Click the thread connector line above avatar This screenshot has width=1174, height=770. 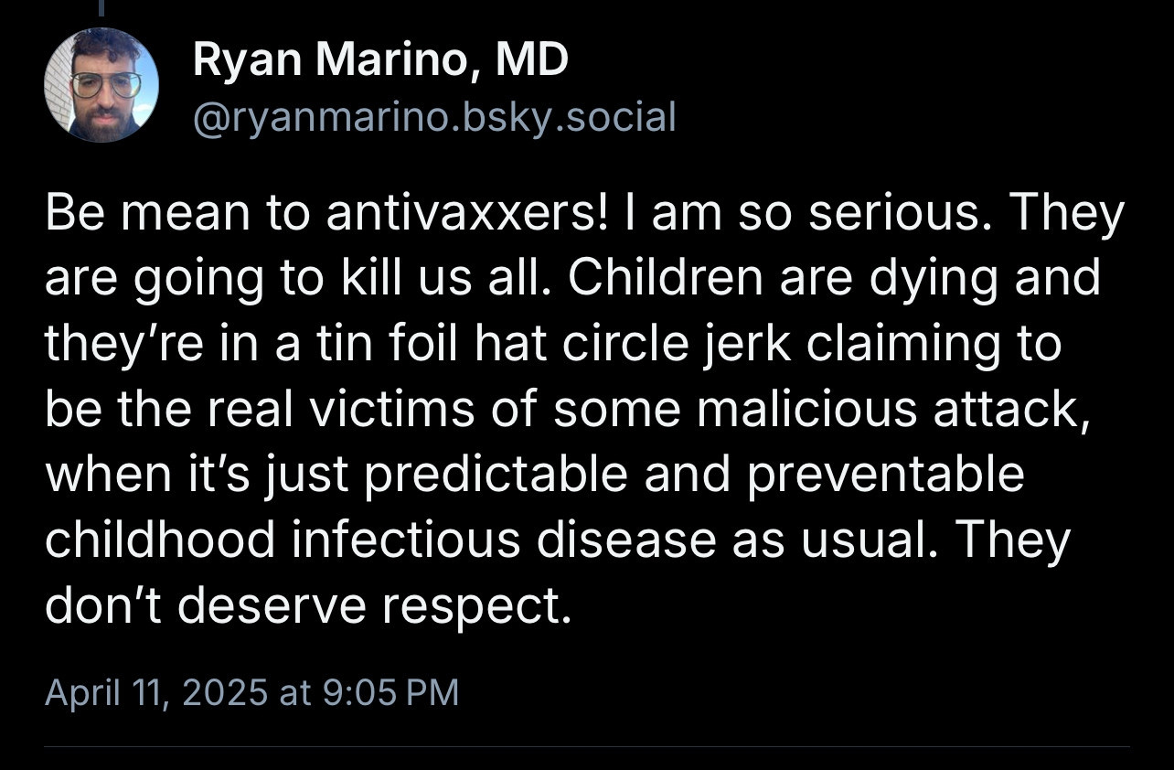point(101,8)
